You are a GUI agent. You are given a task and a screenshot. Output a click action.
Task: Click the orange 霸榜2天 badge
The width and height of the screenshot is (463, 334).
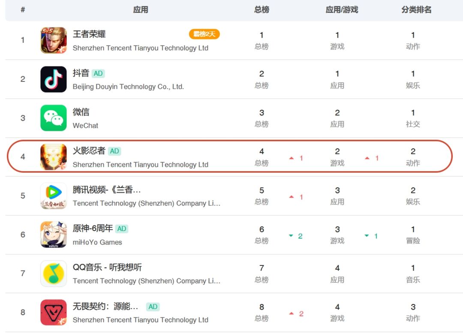point(204,34)
